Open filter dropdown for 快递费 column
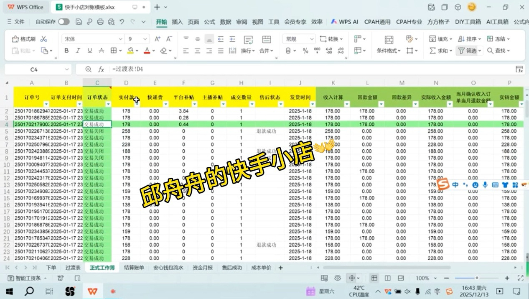 pyautogui.click(x=166, y=104)
